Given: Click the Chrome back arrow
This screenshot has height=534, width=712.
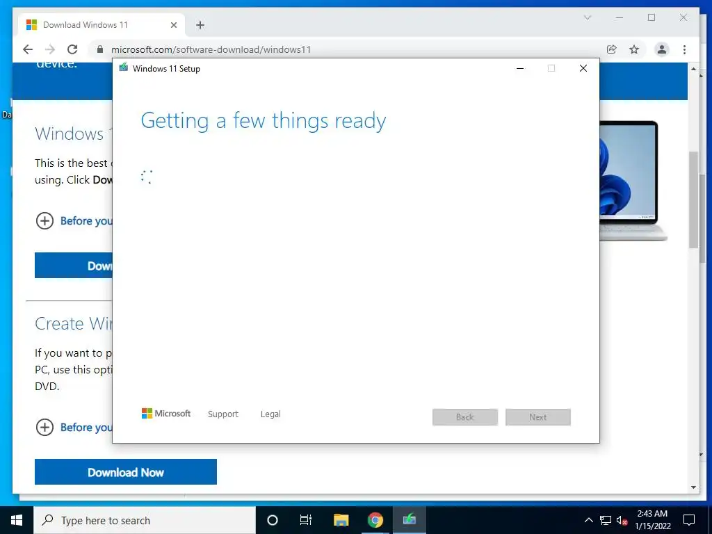Looking at the screenshot, I should tap(28, 49).
